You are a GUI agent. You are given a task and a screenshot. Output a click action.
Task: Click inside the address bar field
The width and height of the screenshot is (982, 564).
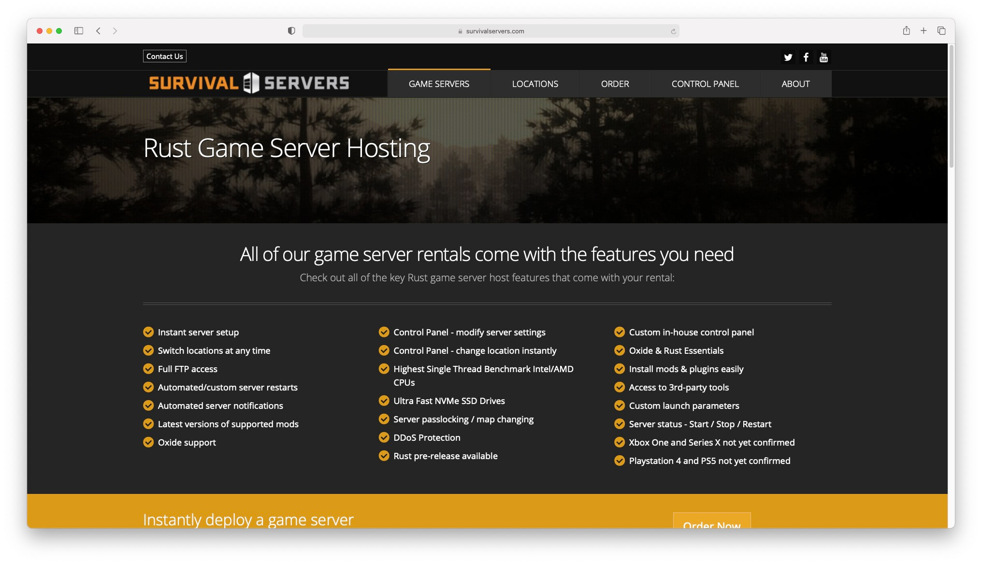[491, 30]
